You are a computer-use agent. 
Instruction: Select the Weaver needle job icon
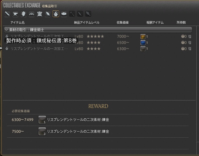[48, 14]
